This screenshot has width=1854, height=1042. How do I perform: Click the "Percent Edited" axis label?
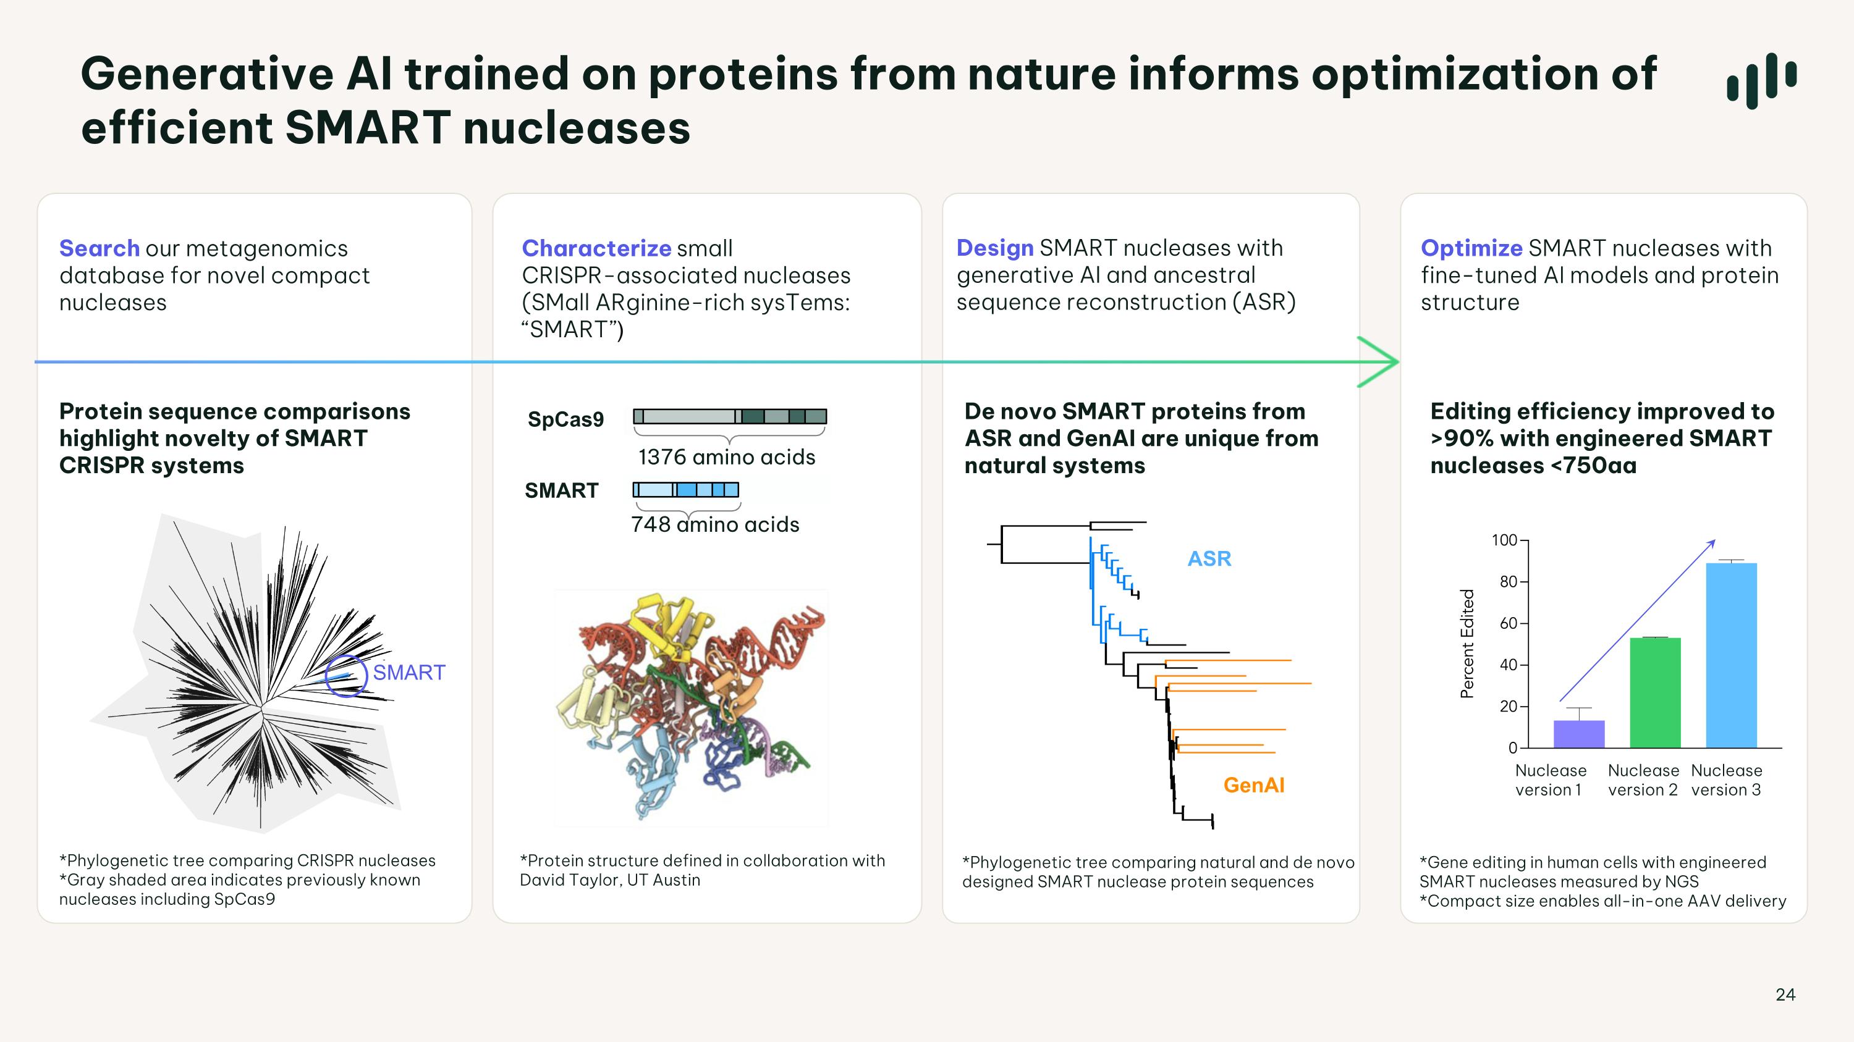coord(1467,644)
